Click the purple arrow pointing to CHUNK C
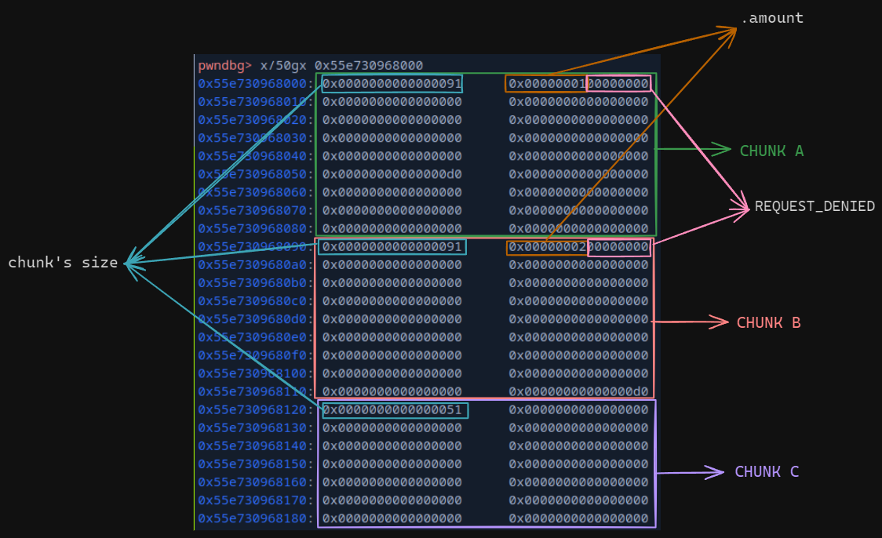Image resolution: width=882 pixels, height=538 pixels. click(691, 472)
